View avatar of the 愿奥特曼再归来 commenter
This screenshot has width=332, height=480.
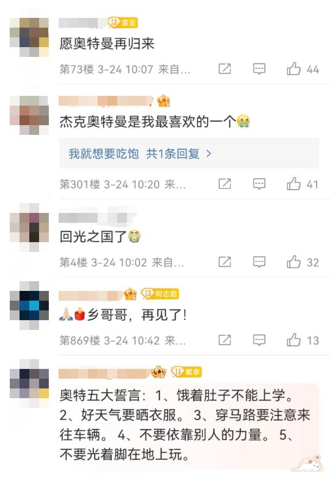pyautogui.click(x=29, y=37)
